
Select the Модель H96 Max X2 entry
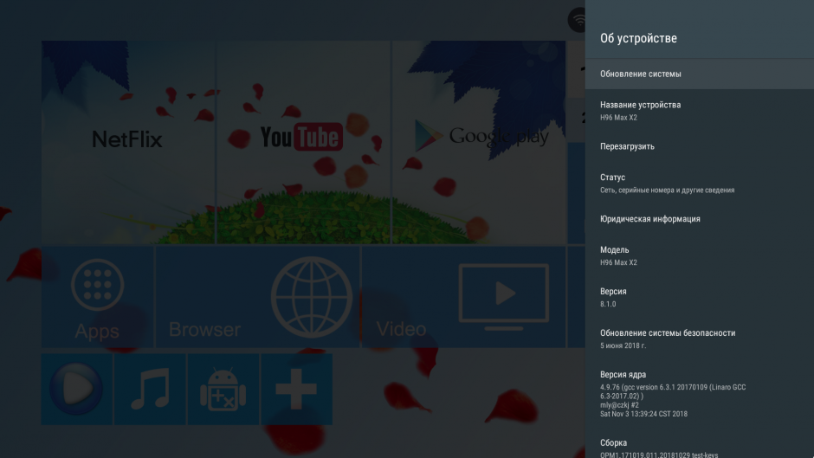pyautogui.click(x=700, y=255)
